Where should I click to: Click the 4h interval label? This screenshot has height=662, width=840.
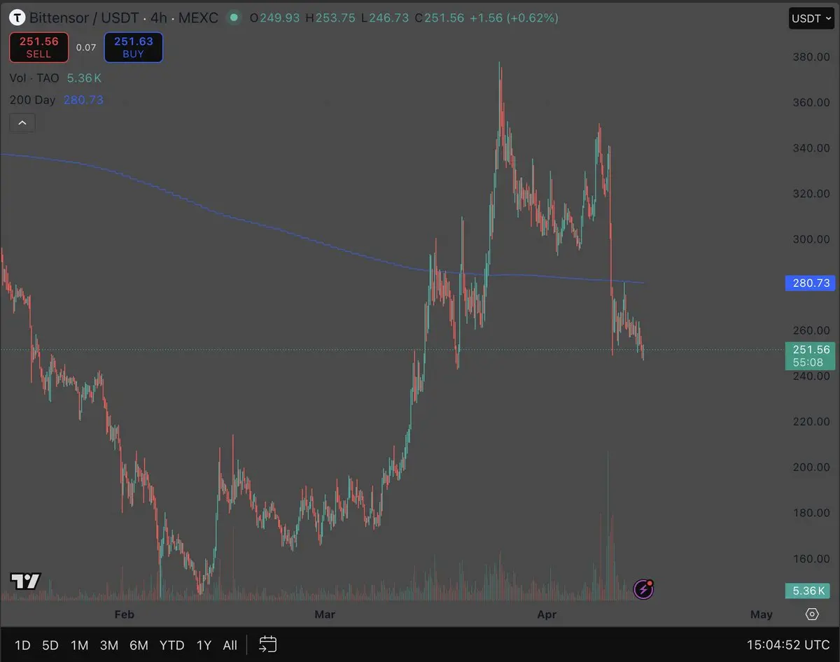(x=158, y=17)
